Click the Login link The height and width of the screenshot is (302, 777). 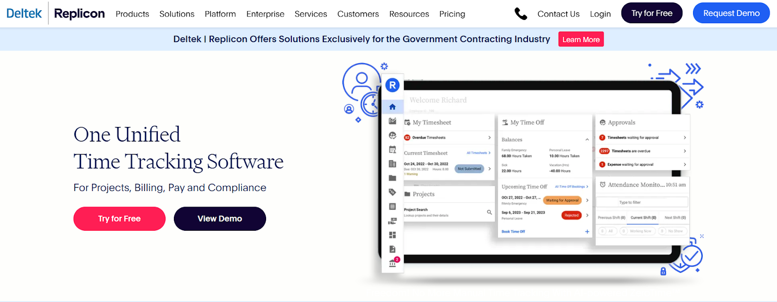(600, 14)
